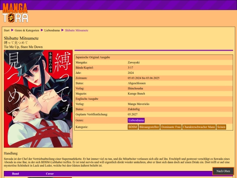Image resolution: width=237 pixels, height=178 pixels.
Task: Select the BDSM category tag
Action: click(x=133, y=127)
